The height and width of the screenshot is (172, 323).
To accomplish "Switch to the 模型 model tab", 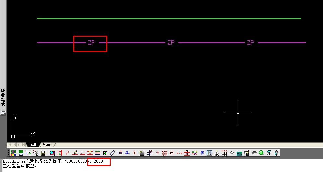I will click(33, 145).
